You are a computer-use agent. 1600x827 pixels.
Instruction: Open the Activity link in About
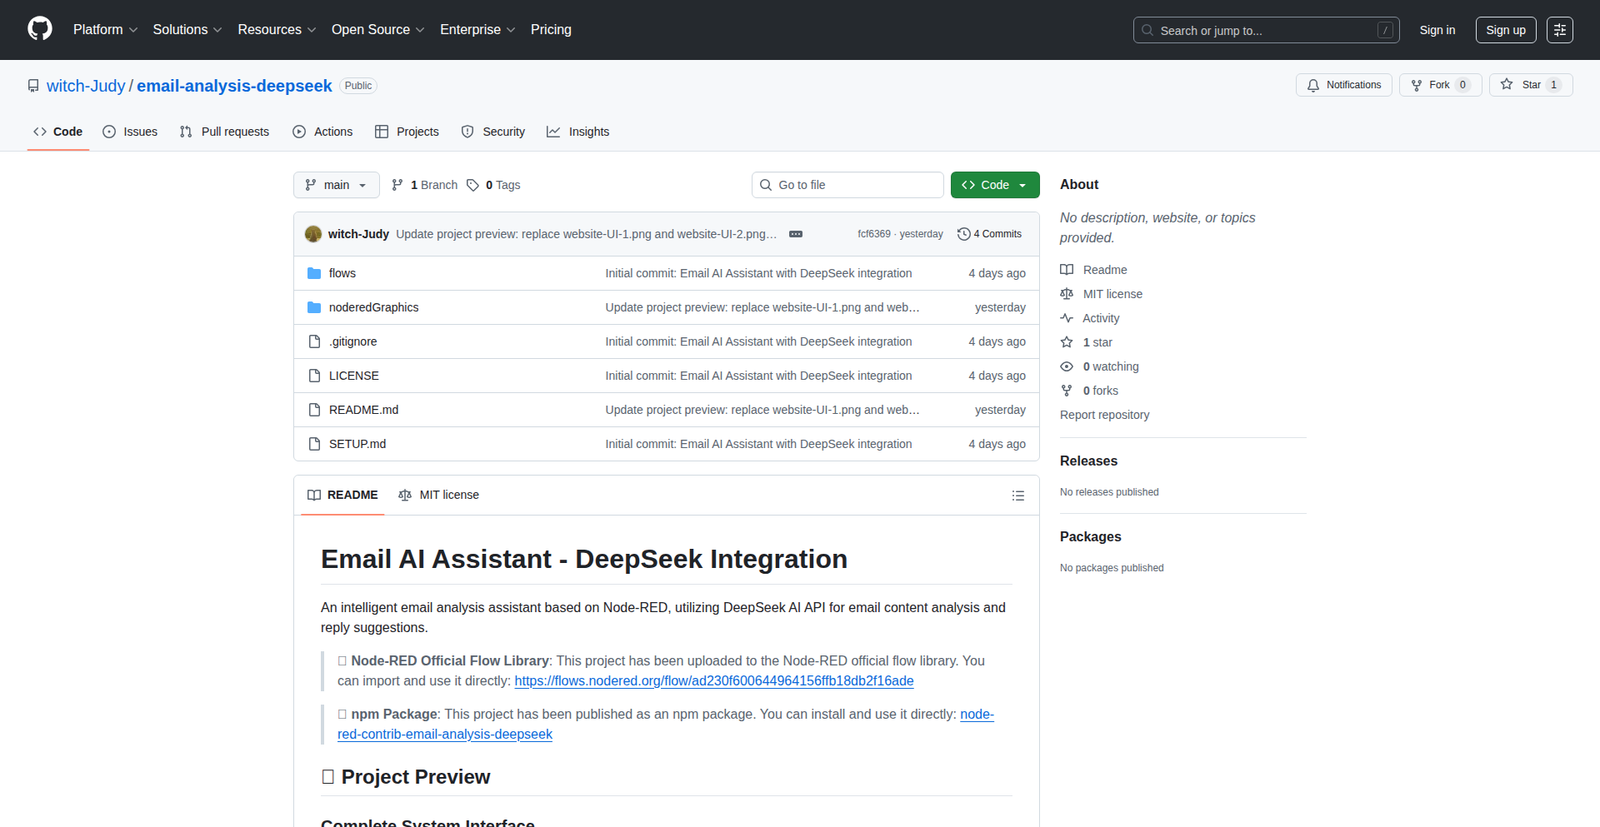pyautogui.click(x=1100, y=318)
